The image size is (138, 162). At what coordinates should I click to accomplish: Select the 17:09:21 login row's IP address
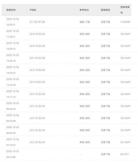tap(37, 34)
